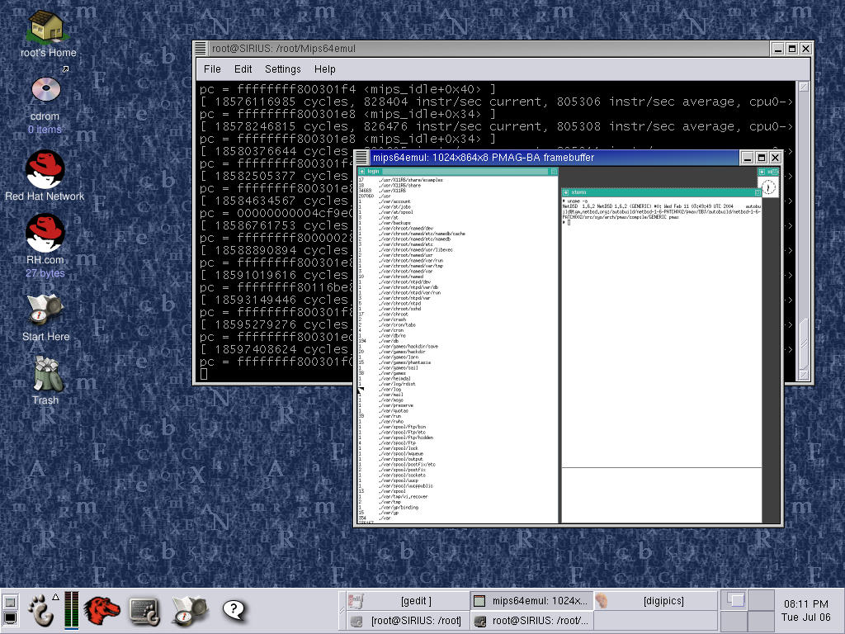Screen dimensions: 845x634
Task: Open the Start Here compass icon
Action: (45, 310)
